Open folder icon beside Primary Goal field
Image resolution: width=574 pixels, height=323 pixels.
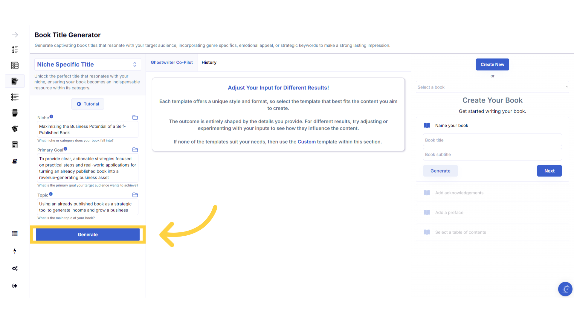pyautogui.click(x=135, y=150)
